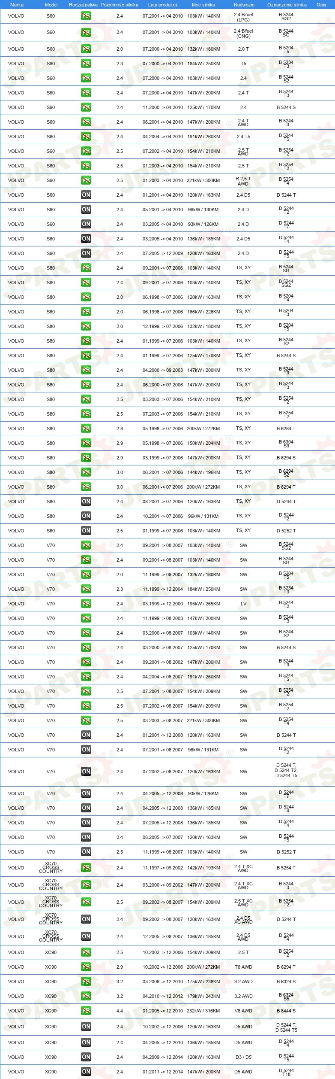
Task: Click diesel ON icon in S80 D 5252 T row
Action: [x=86, y=531]
